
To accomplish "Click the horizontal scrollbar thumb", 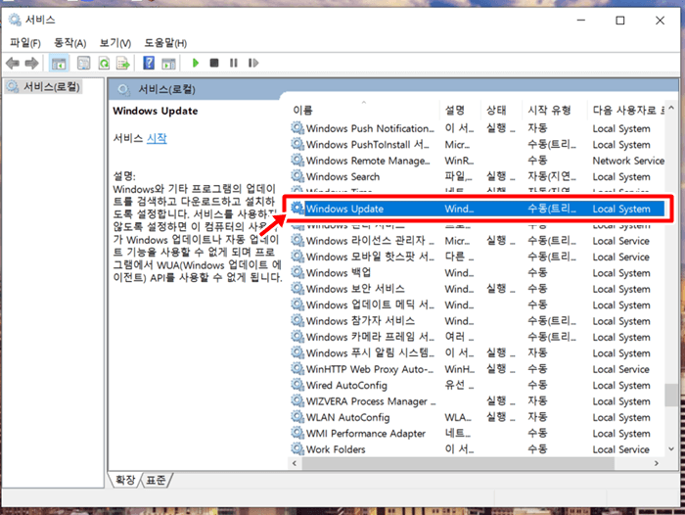I will click(458, 463).
